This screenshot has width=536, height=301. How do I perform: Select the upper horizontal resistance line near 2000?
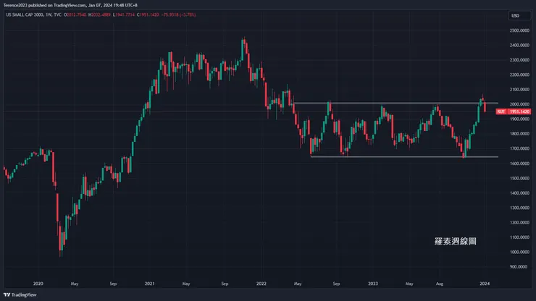395,103
